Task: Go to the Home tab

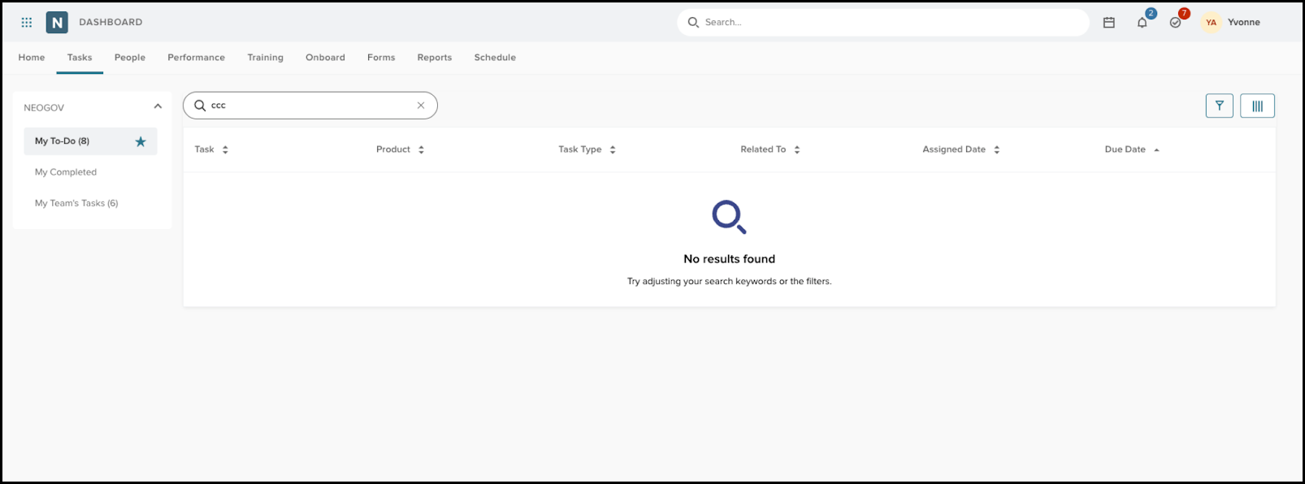Action: 32,58
